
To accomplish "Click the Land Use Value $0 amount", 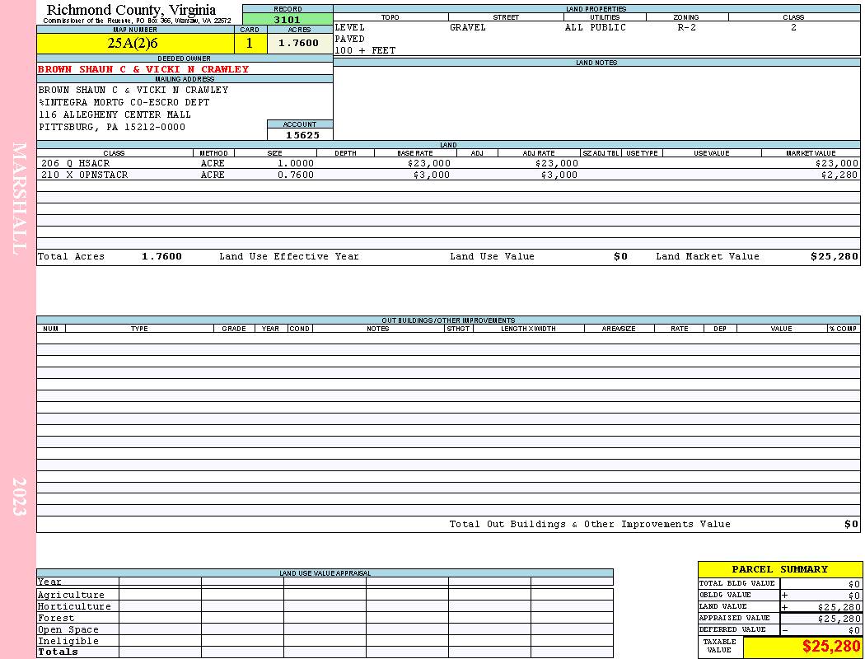I will [620, 256].
